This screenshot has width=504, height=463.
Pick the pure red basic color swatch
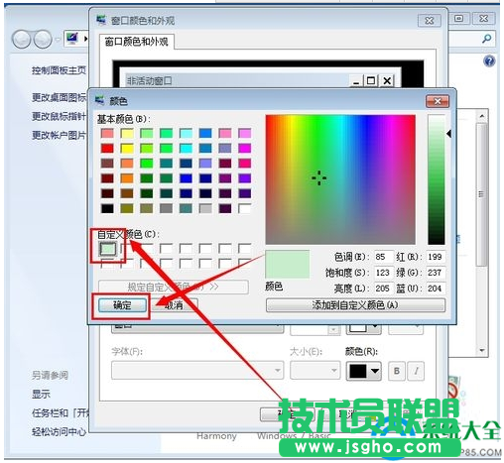click(107, 148)
